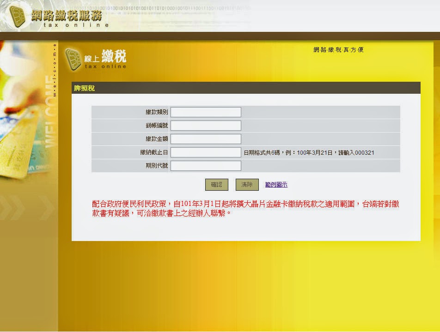Screen dimensions: 440x332
Task: Click the chip icon in the 網路繳稅服務 top banner
Action: (18, 16)
